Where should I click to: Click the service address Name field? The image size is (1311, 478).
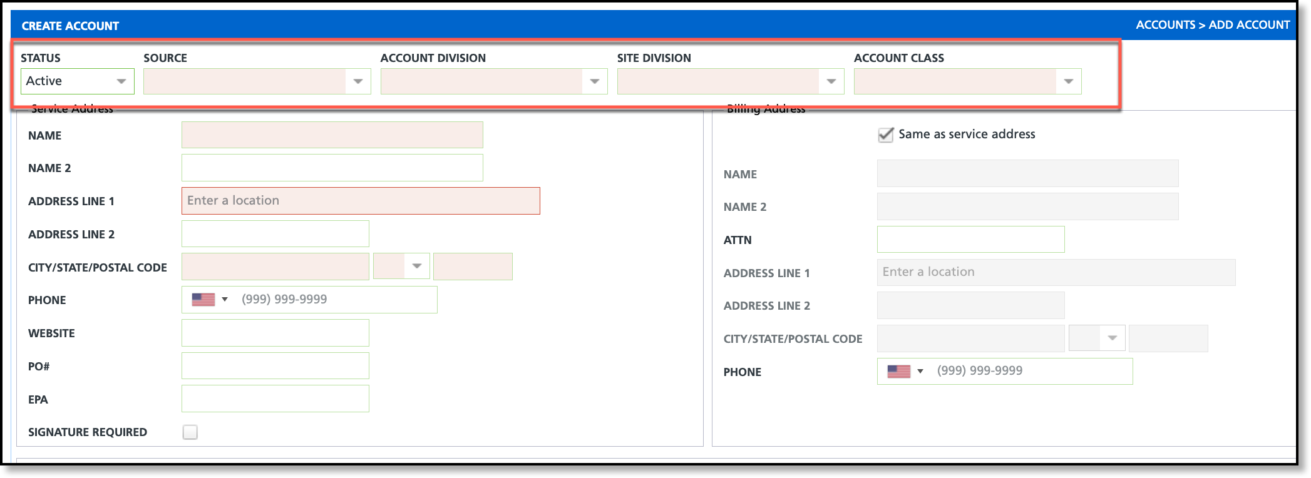332,135
